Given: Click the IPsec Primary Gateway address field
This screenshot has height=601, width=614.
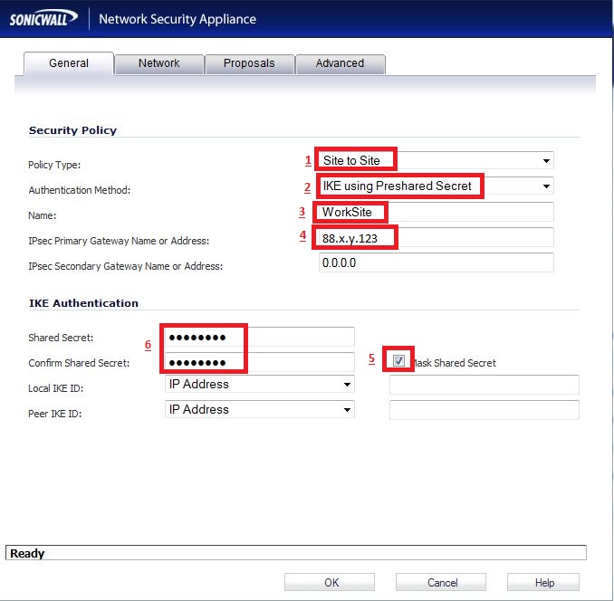Looking at the screenshot, I should tap(435, 238).
